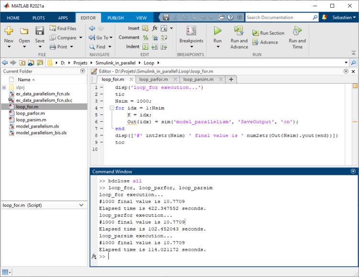The height and width of the screenshot is (277, 359).
Task: Open the PUBLISH ribbon tab
Action: (115, 18)
